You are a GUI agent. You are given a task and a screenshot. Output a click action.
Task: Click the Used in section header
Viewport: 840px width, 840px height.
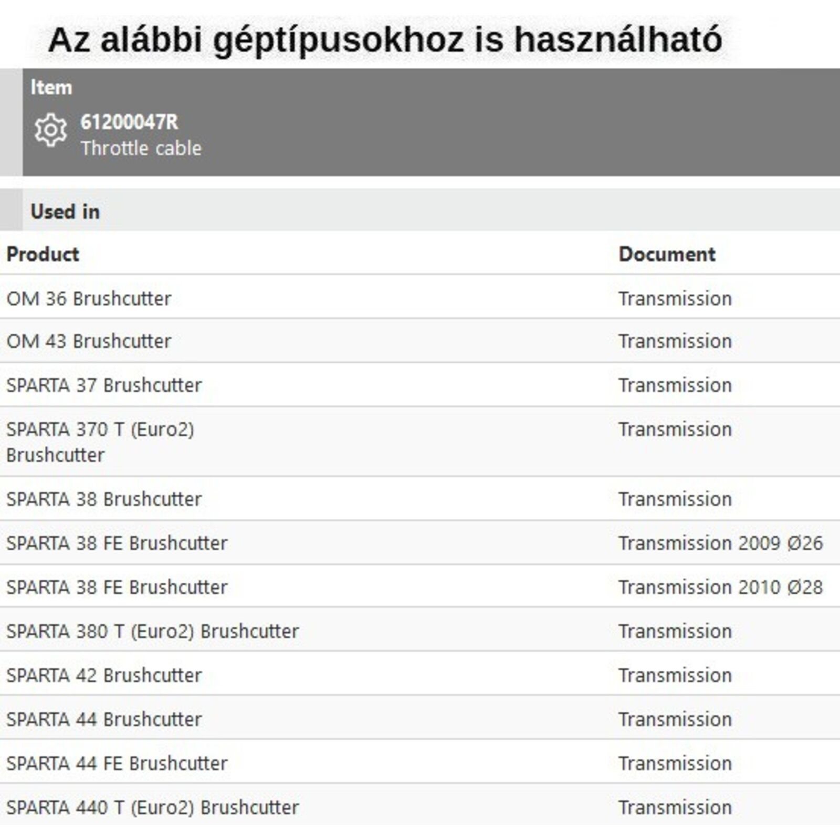pyautogui.click(x=65, y=212)
